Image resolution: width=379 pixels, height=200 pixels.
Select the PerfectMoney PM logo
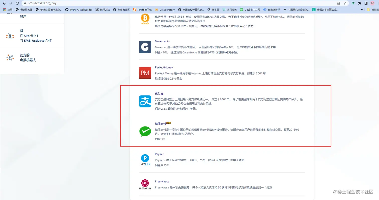(145, 73)
